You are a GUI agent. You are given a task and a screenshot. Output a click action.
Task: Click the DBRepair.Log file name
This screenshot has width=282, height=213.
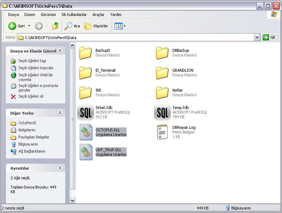[184, 128]
